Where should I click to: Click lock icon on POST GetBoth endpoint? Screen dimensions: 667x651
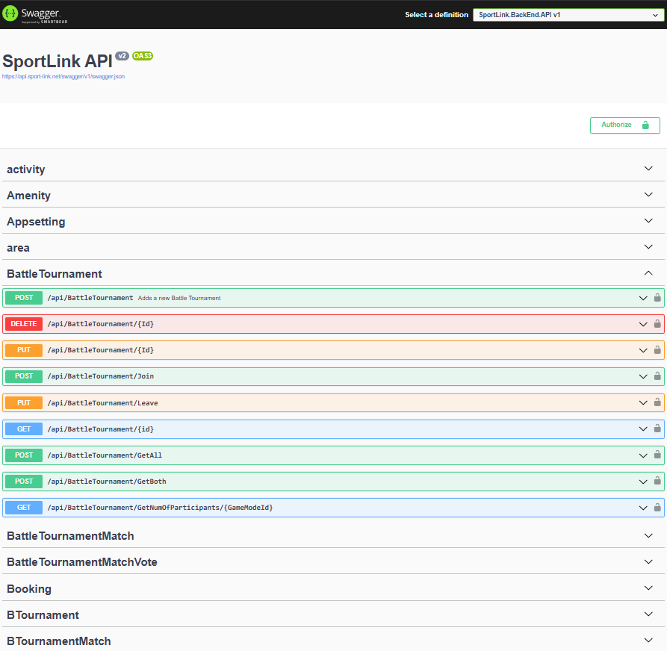pyautogui.click(x=657, y=482)
